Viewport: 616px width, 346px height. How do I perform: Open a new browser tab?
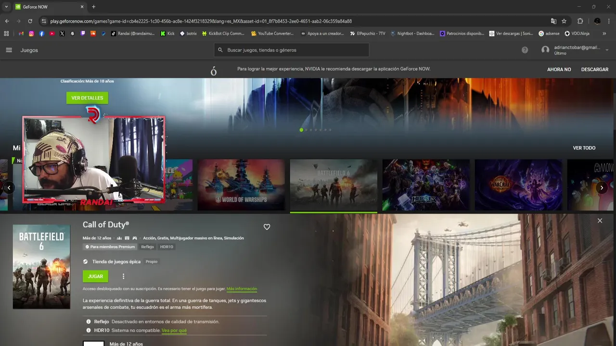93,7
